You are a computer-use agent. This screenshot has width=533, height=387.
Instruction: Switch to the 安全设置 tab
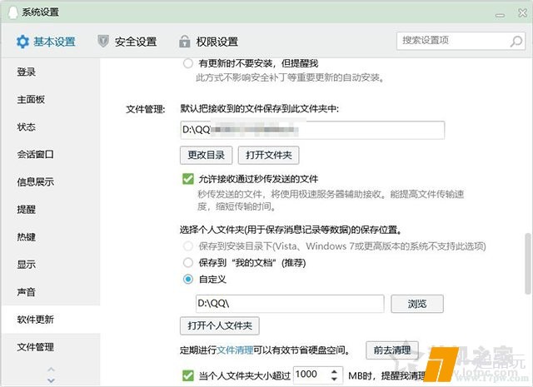pyautogui.click(x=127, y=42)
